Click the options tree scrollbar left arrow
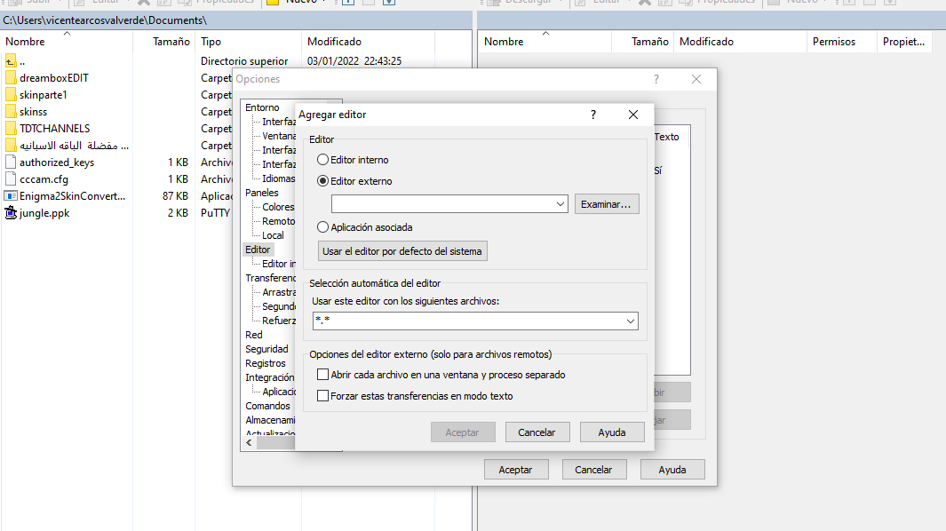The width and height of the screenshot is (946, 531). [249, 441]
